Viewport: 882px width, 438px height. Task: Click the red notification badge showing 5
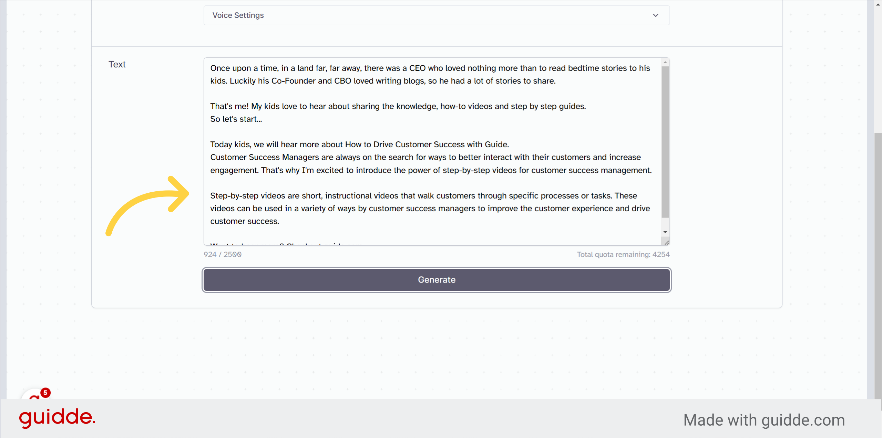(45, 393)
